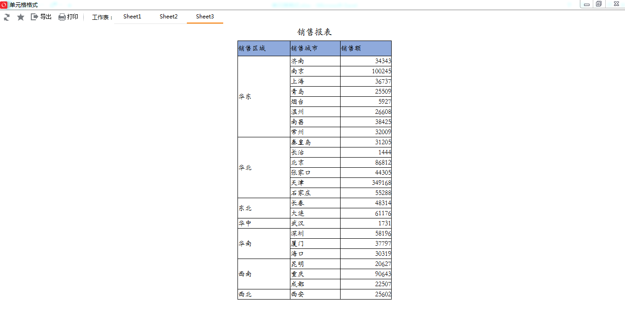Click the refresh arrows icon
625x312 pixels.
[x=6, y=17]
